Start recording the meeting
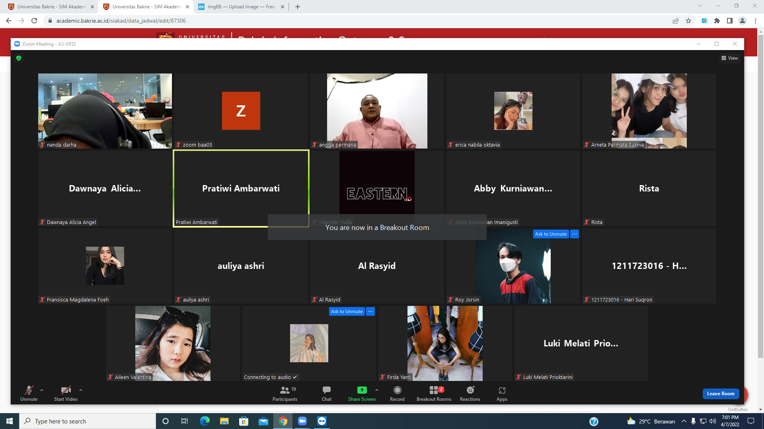 point(397,394)
